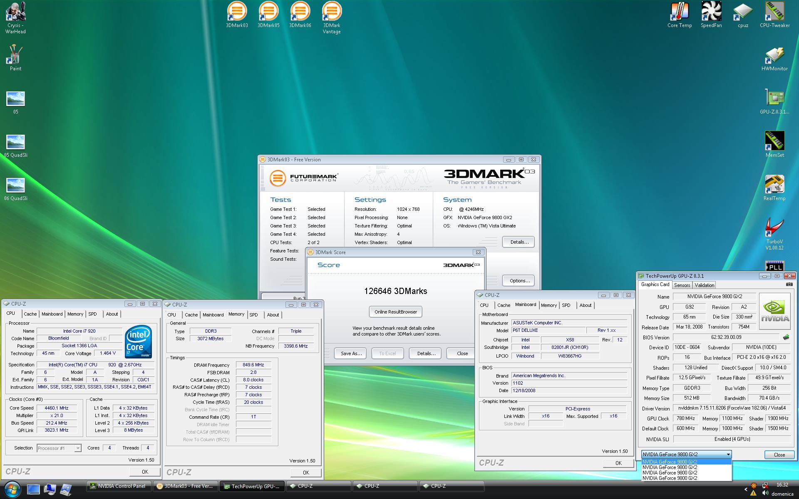Viewport: 799px width, 499px height.
Task: Switch to Sensors tab in GPU-Z
Action: (x=682, y=285)
